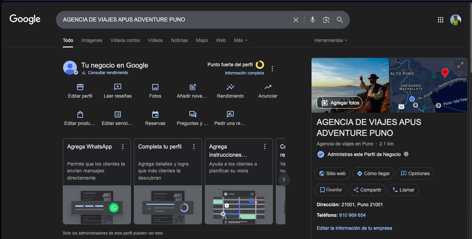The width and height of the screenshot is (472, 239).
Task: Open the Google account profile picture
Action: click(x=456, y=20)
